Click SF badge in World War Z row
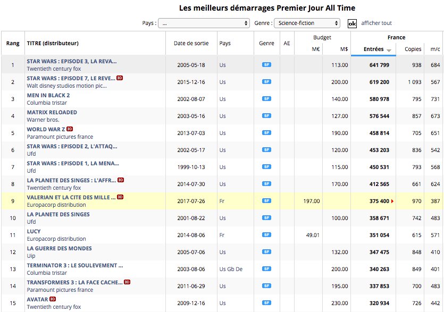Image resolution: width=444 pixels, height=312 pixels. tap(266, 132)
